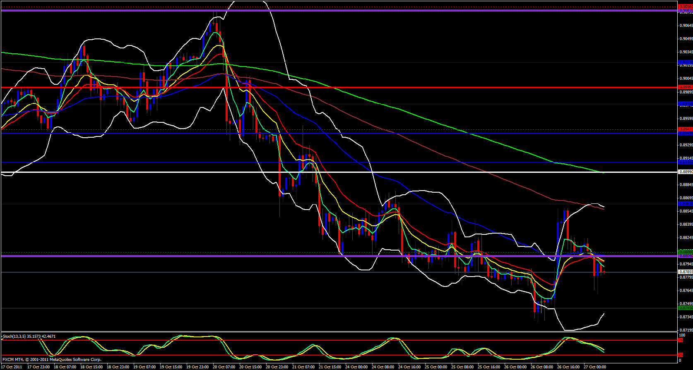Select the green 0.87450 price level tag
This screenshot has width=693, height=370.
click(x=685, y=308)
